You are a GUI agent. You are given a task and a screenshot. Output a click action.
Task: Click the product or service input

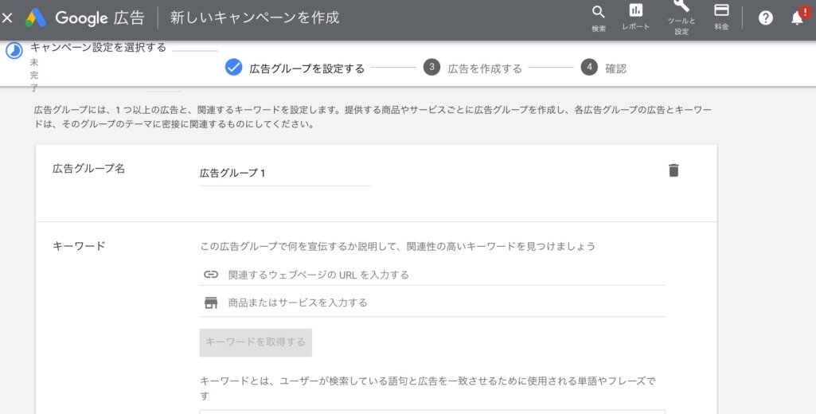[432, 303]
